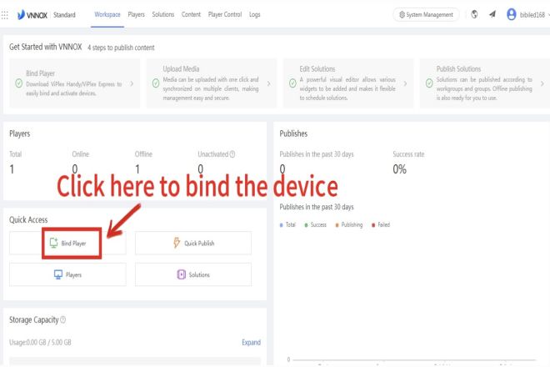Image resolution: width=550 pixels, height=367 pixels.
Task: Click the 'Success rate' label
Action: pyautogui.click(x=408, y=154)
